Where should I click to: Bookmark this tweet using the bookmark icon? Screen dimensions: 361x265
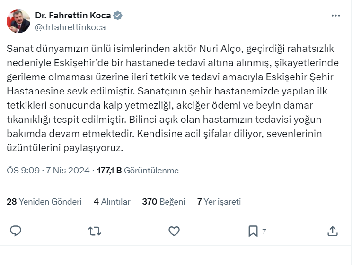tap(253, 231)
